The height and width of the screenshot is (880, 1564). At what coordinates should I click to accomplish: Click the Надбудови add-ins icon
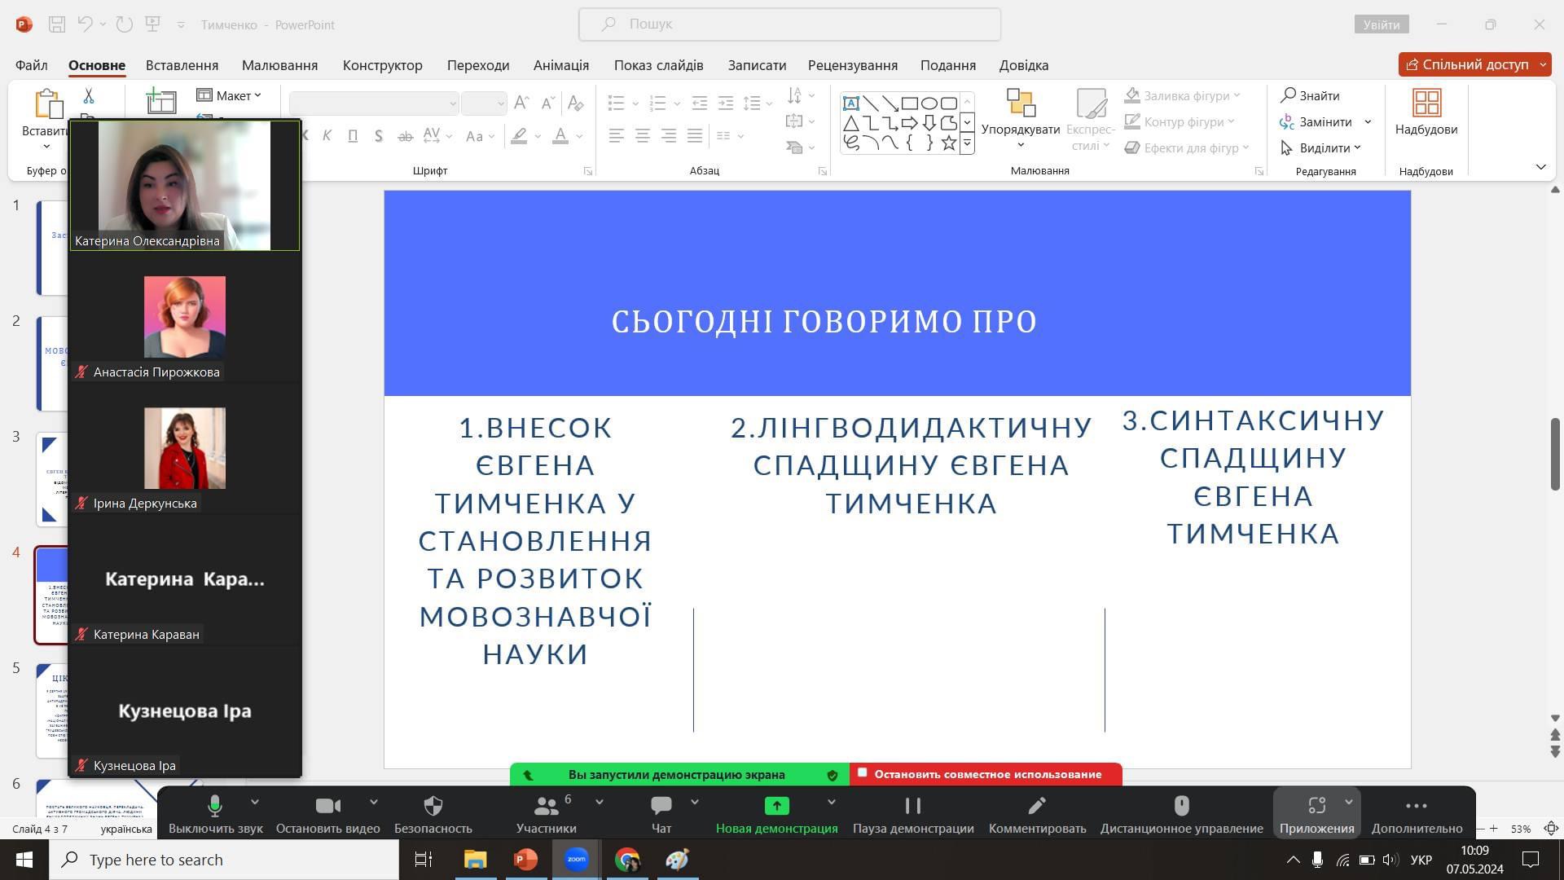point(1426,112)
